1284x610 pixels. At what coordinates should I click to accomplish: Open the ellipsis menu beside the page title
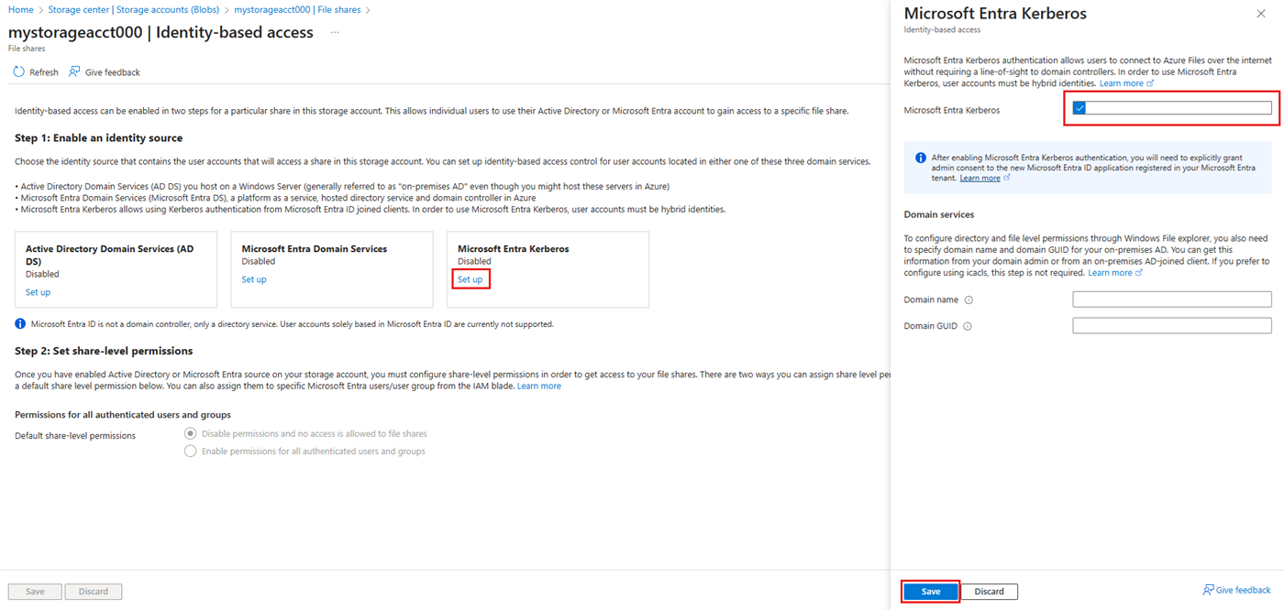coord(335,33)
